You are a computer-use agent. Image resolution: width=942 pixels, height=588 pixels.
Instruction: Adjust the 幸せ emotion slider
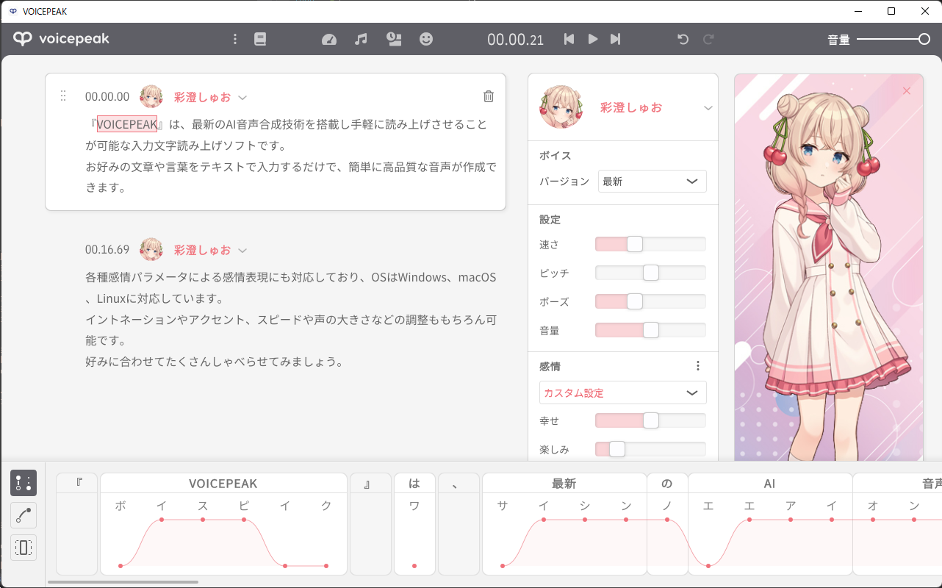pyautogui.click(x=650, y=420)
